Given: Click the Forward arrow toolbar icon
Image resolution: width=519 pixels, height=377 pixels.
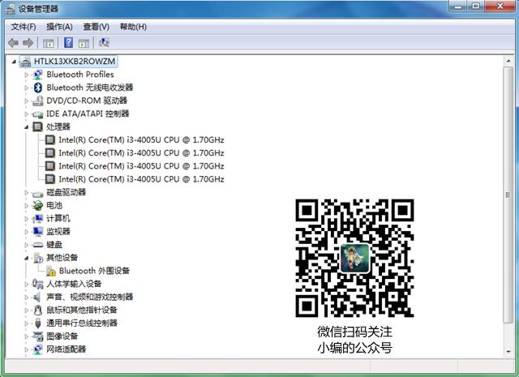Looking at the screenshot, I should [28, 43].
